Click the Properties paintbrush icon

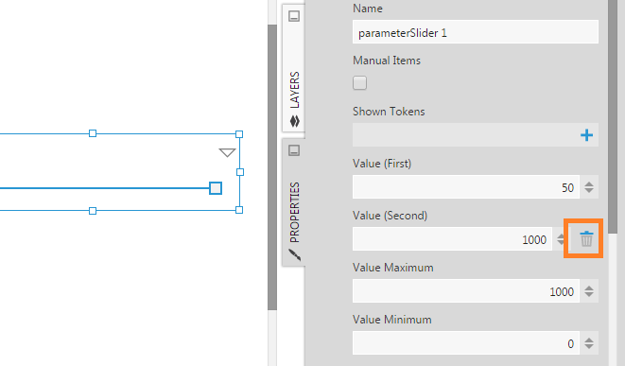295,254
